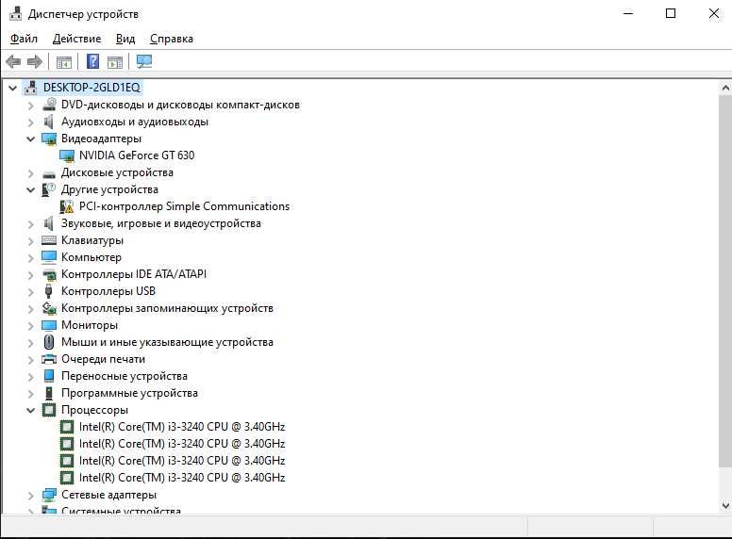Select Переносные устройства label
Image resolution: width=732 pixels, height=539 pixels.
tap(125, 376)
